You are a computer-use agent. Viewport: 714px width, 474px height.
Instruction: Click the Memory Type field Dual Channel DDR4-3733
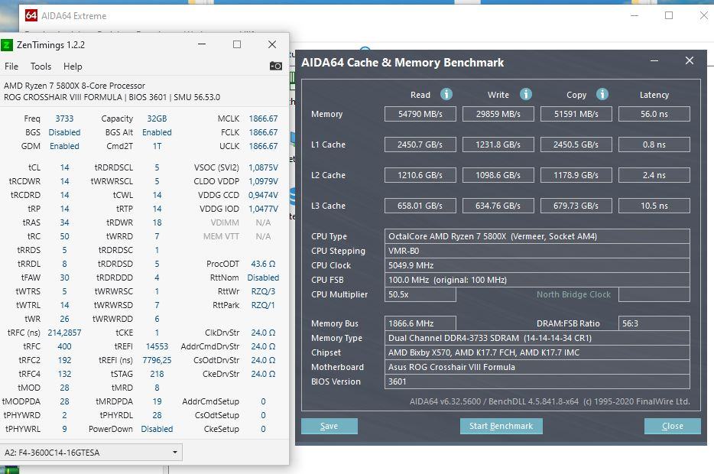(537, 338)
